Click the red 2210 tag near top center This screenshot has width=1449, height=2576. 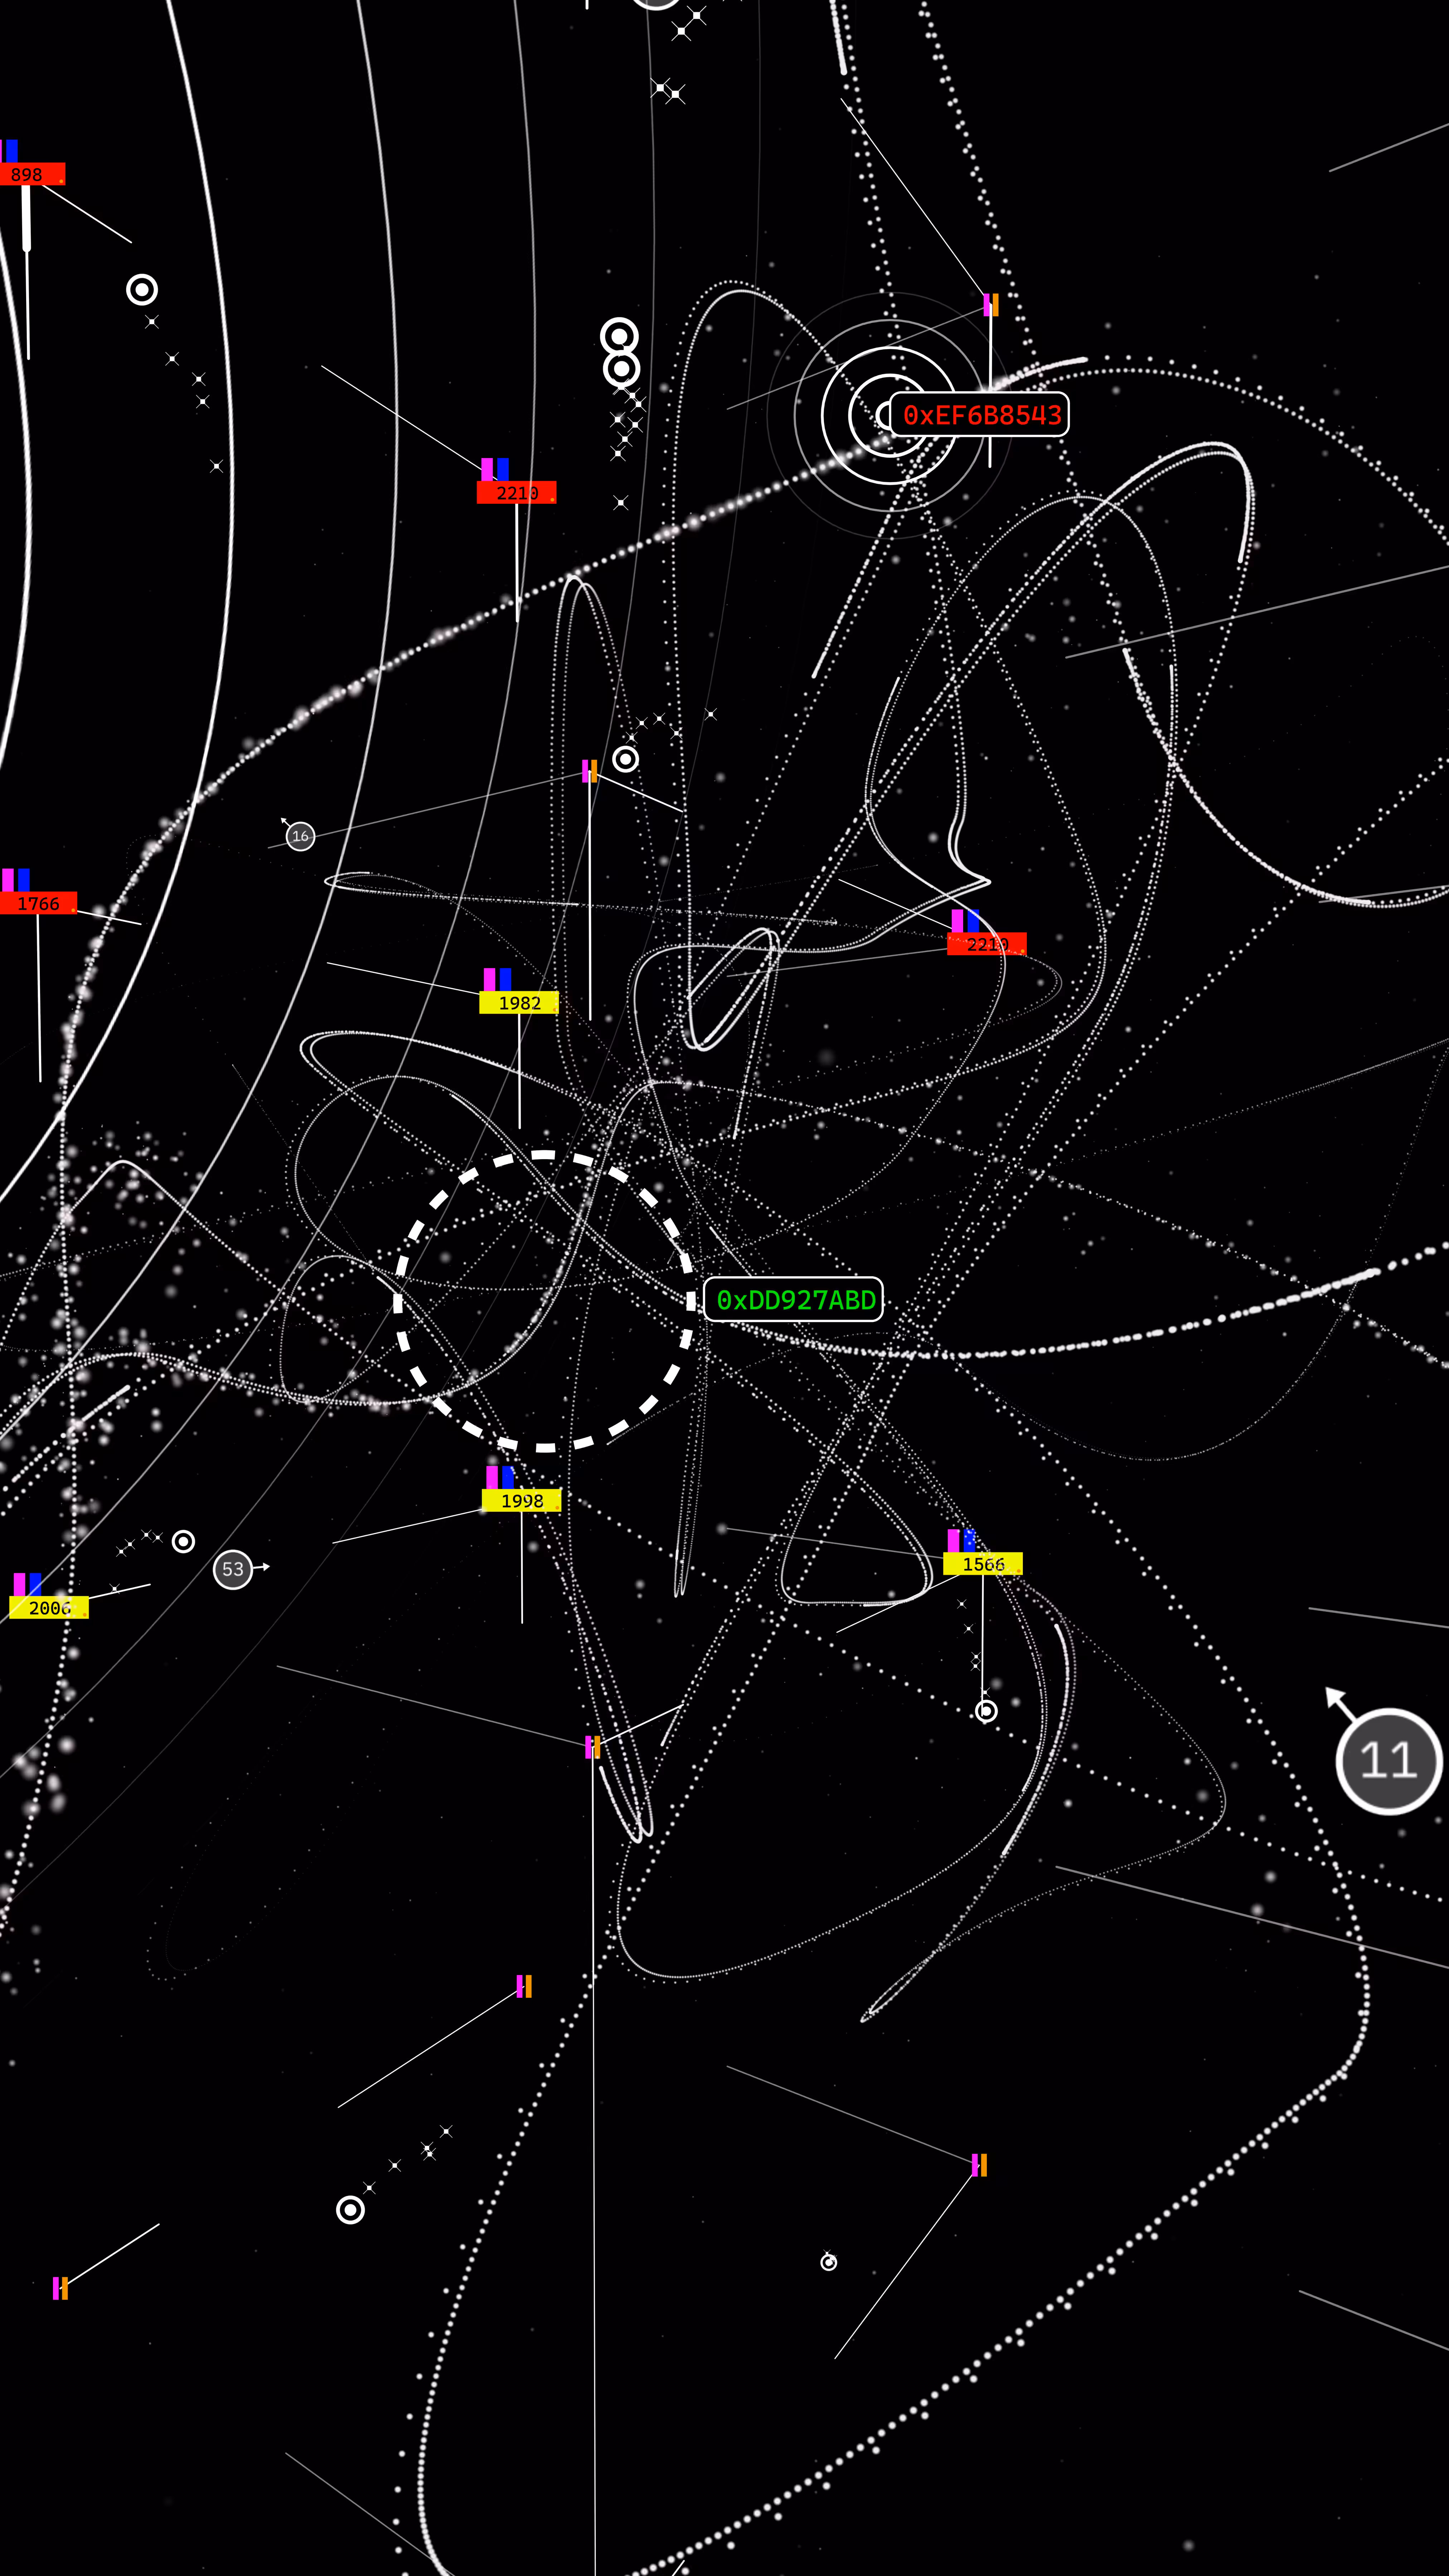click(x=516, y=492)
